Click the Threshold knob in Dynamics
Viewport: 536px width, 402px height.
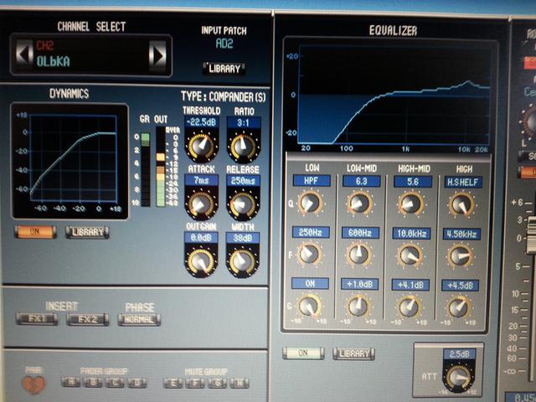pyautogui.click(x=201, y=148)
